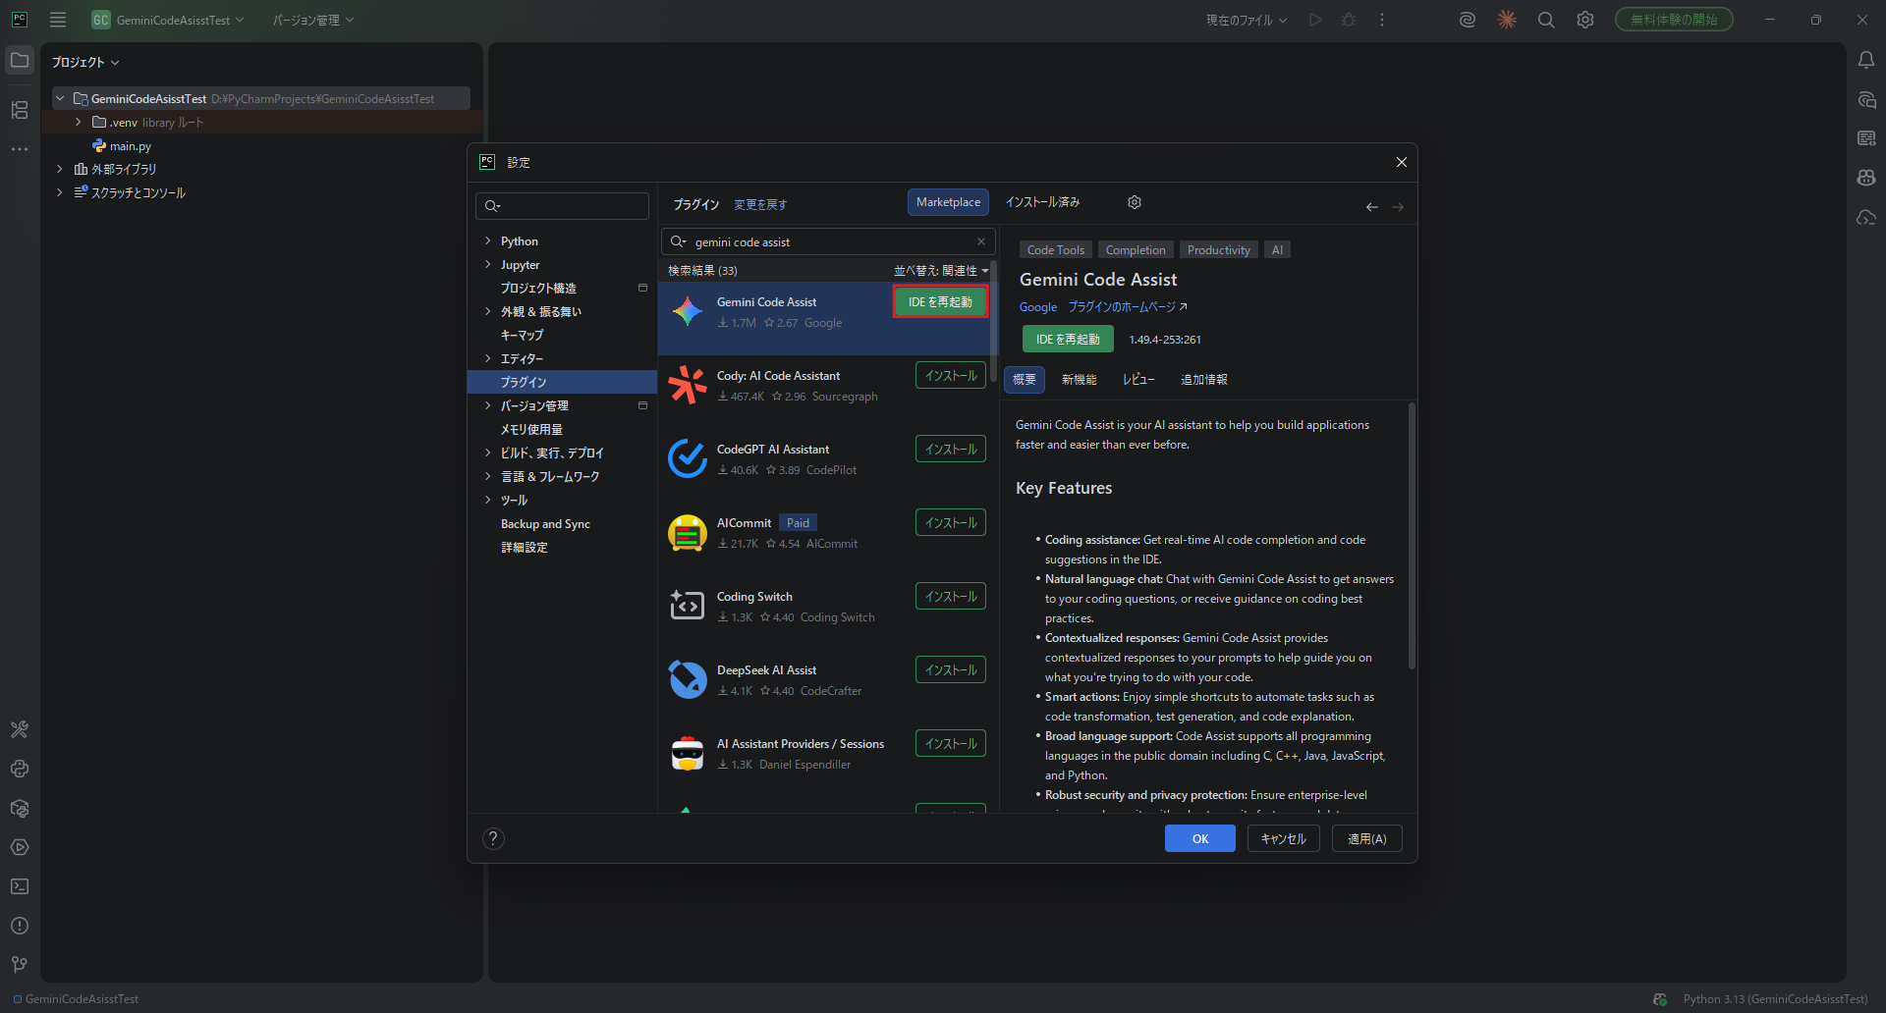Select the Reviews tab in plugin details
Viewport: 1886px width, 1013px height.
(x=1137, y=380)
